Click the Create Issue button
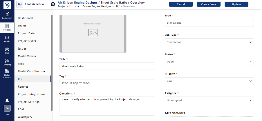262x121 pixels. pyautogui.click(x=208, y=4)
